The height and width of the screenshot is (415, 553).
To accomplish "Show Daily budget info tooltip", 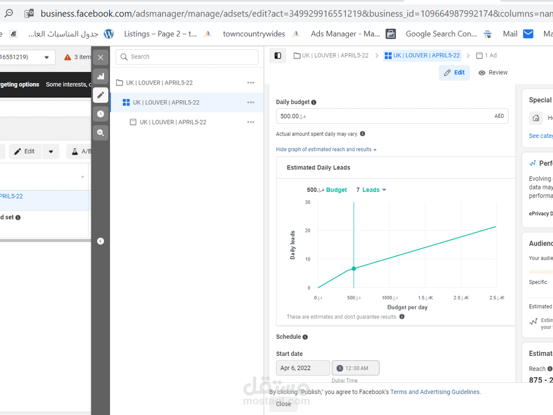I will pos(314,102).
